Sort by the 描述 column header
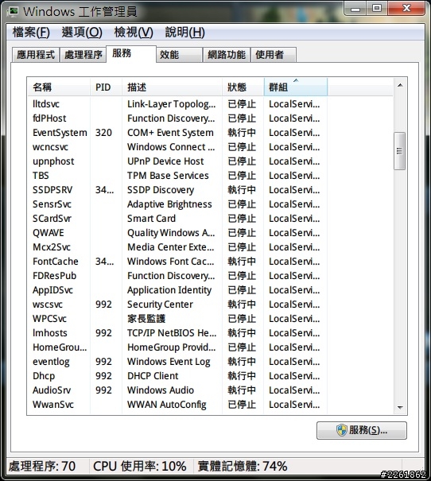The width and height of the screenshot is (431, 481). 172,87
